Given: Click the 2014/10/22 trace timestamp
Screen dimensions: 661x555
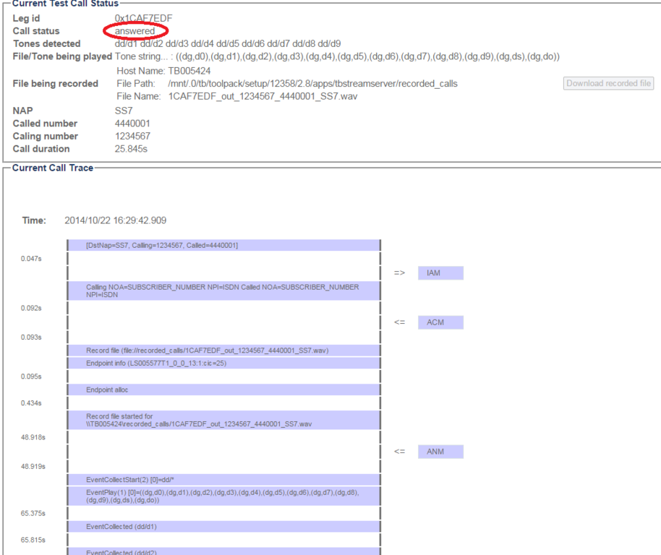Looking at the screenshot, I should [x=115, y=220].
